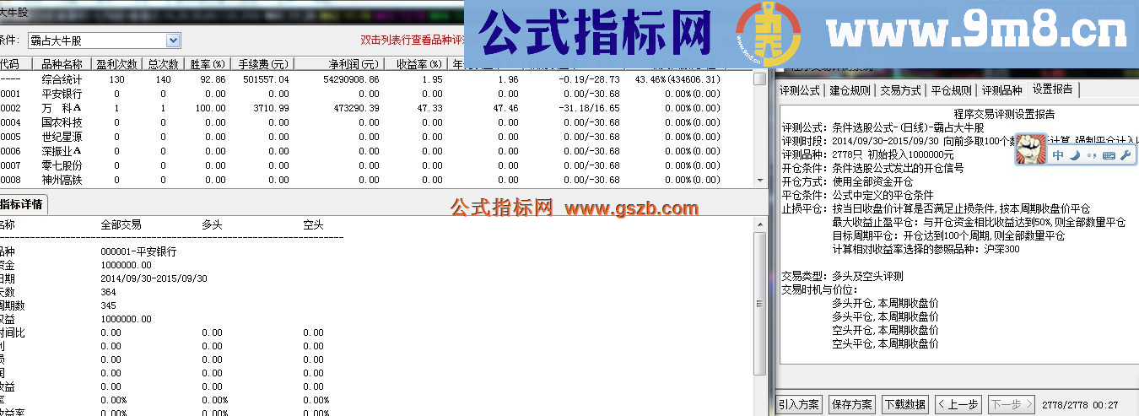The width and height of the screenshot is (1139, 416).
Task: Sort by the 总次数 column header
Action: [163, 64]
